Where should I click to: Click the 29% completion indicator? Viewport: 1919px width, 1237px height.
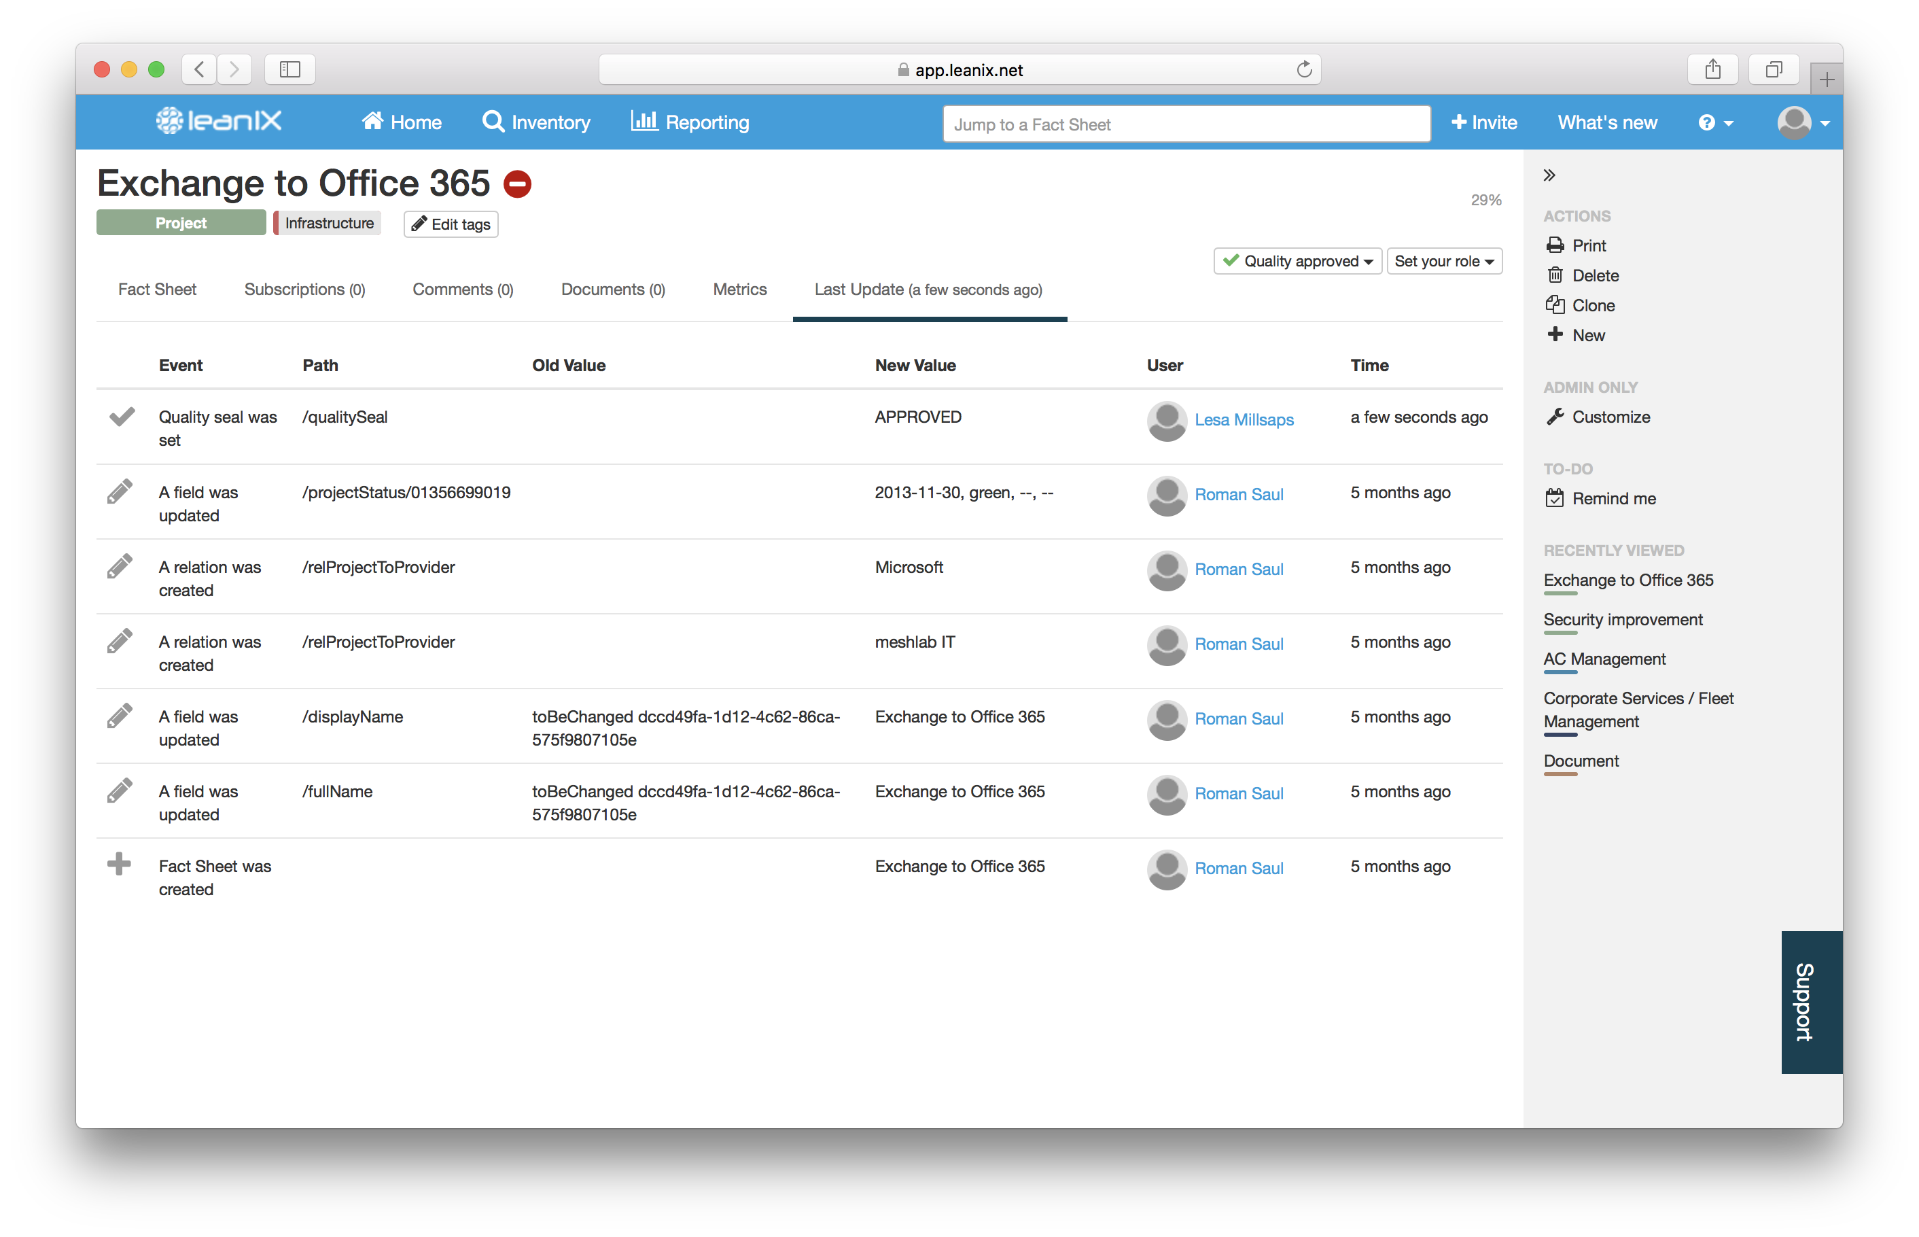(x=1485, y=199)
